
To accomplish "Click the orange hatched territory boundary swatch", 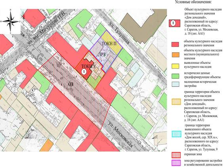I will 176,102.
